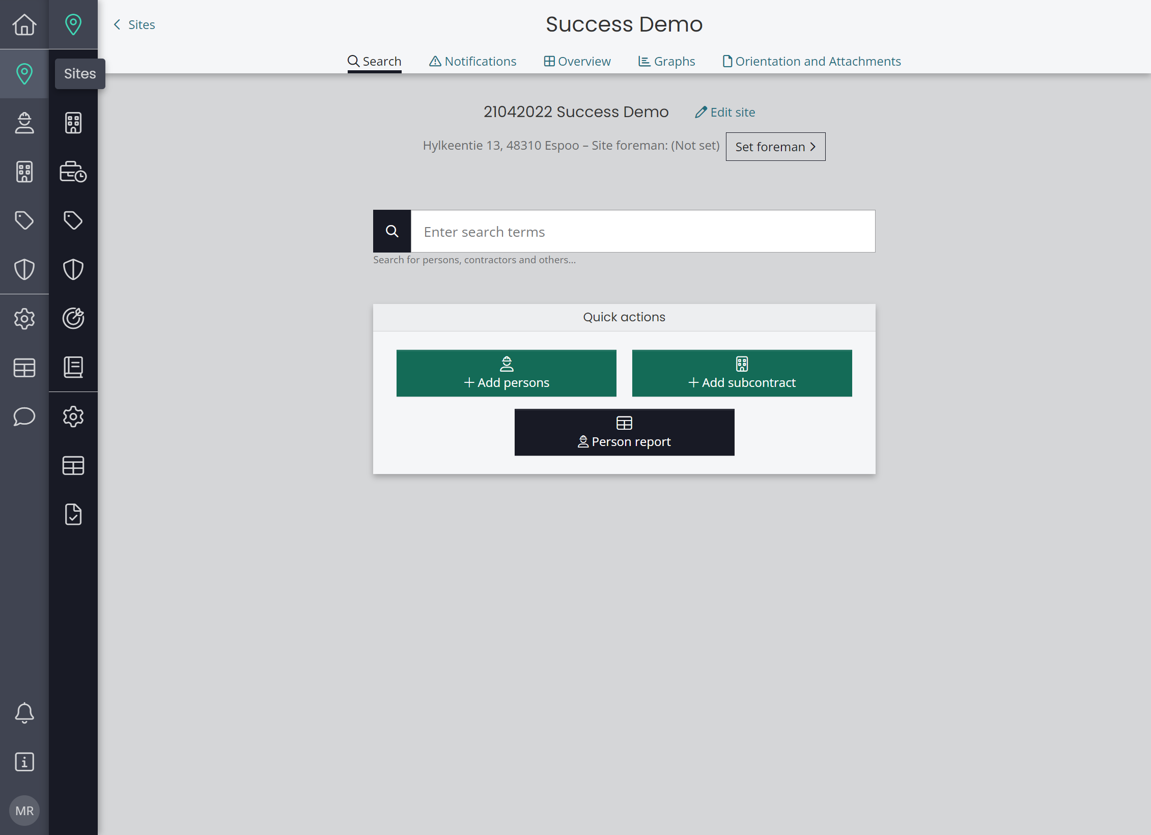Open the shield icon in the first sidebar column
The height and width of the screenshot is (835, 1151).
coord(24,269)
